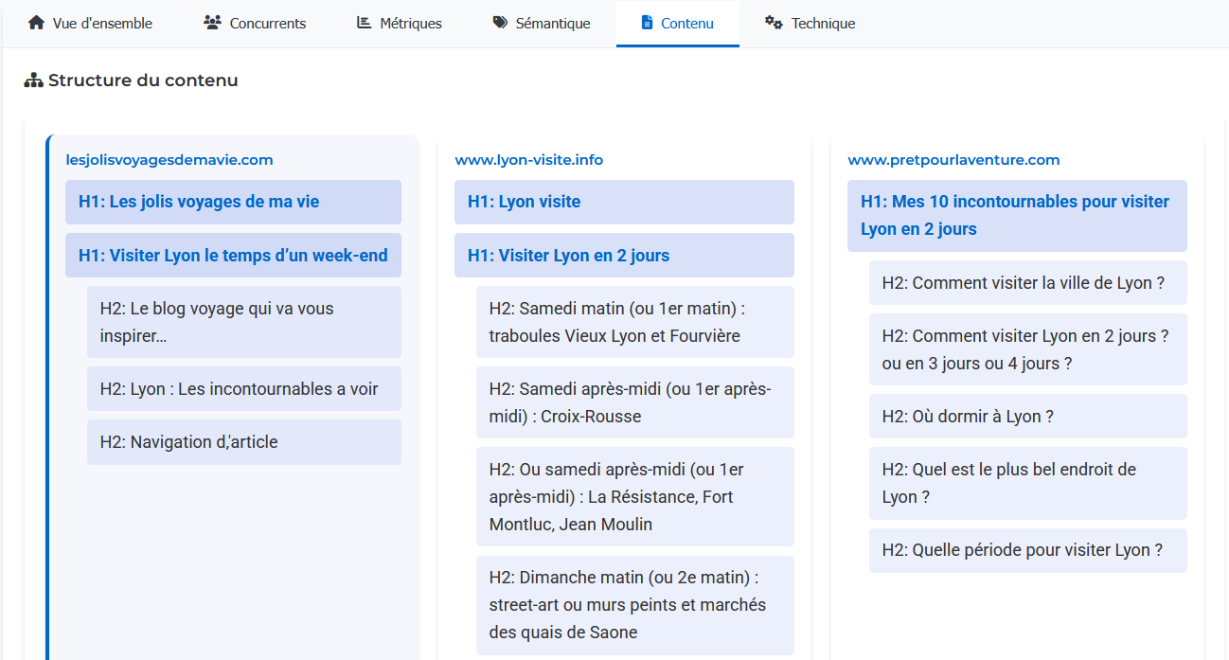Select the H1 'Mes 10 incontournables' card
The height and width of the screenshot is (660, 1229).
tap(1016, 215)
